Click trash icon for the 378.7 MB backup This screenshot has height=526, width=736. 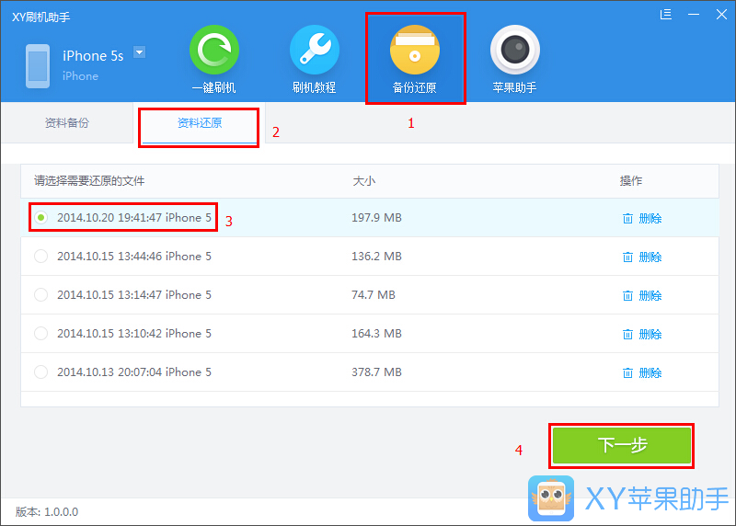627,373
